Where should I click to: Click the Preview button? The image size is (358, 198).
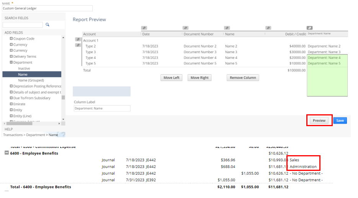coord(319,120)
